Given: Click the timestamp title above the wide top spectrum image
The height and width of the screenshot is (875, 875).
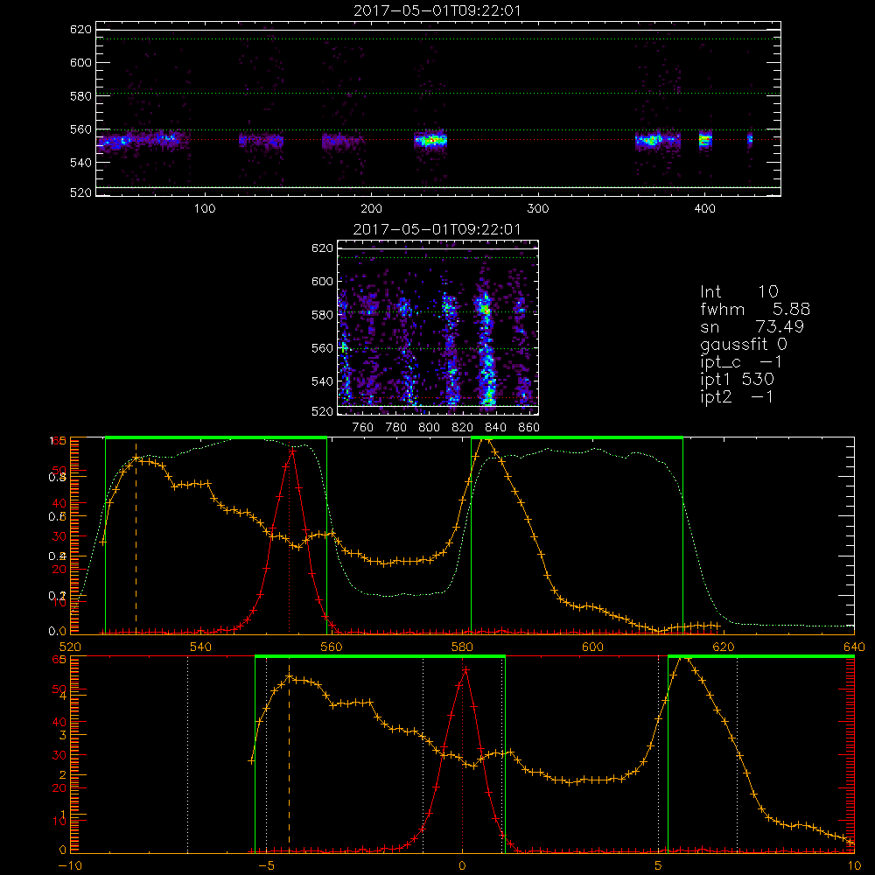Looking at the screenshot, I should [437, 10].
